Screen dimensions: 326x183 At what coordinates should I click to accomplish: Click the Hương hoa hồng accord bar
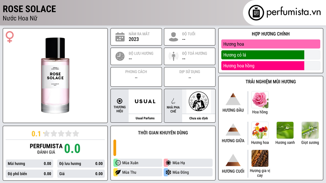coord(263,66)
